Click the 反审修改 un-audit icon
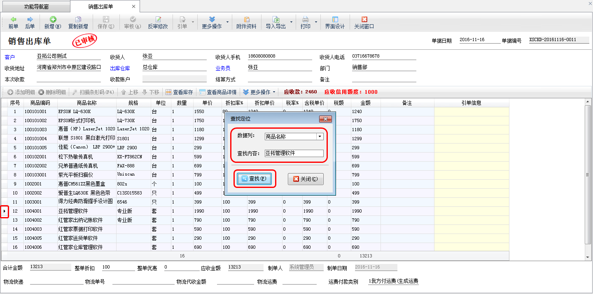This screenshot has height=294, width=593. (158, 22)
